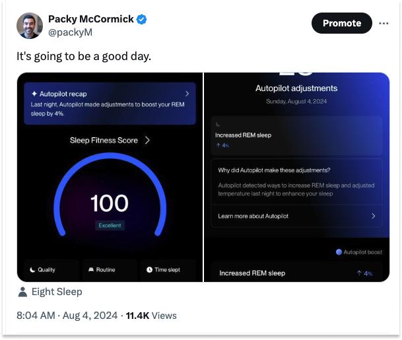
Task: Click the Autopilot recap sparkle icon
Action: [x=34, y=94]
